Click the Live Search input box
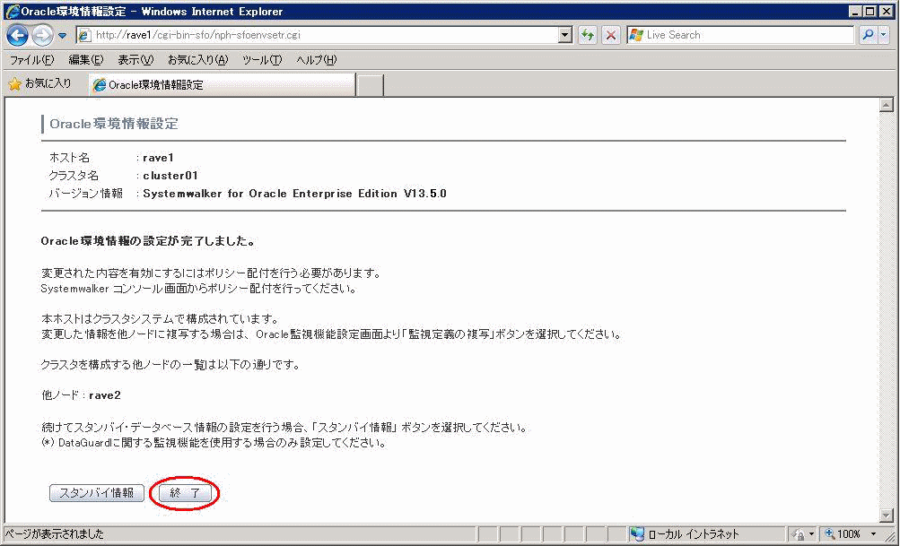Screen dimensions: 900x546 (x=740, y=35)
